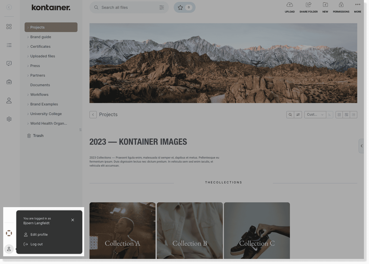Open the settings gear in sidebar
This screenshot has height=264, width=369.
pos(9,119)
